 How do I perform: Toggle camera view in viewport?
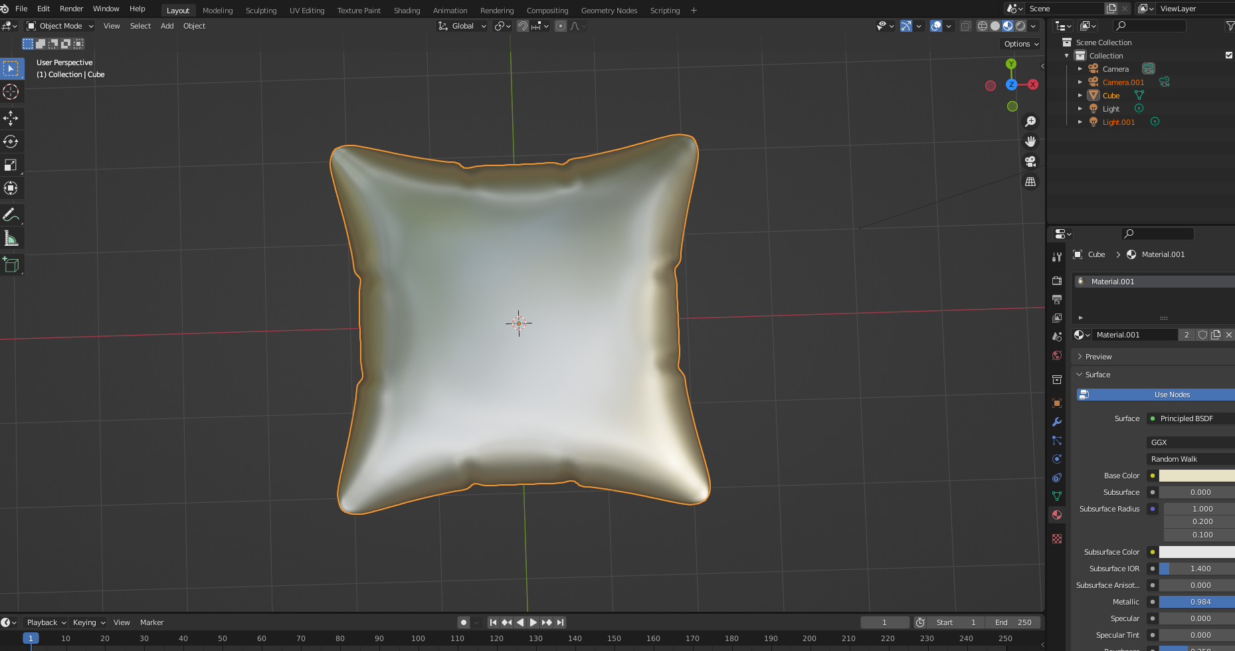click(x=1030, y=161)
